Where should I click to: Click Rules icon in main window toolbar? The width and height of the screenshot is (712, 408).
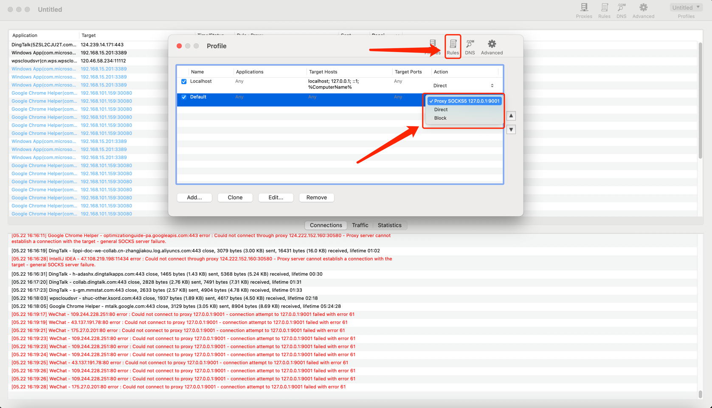click(x=604, y=10)
